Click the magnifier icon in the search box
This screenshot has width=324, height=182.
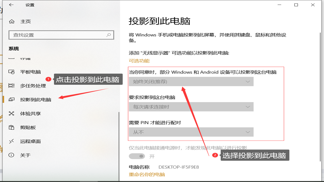(x=109, y=35)
